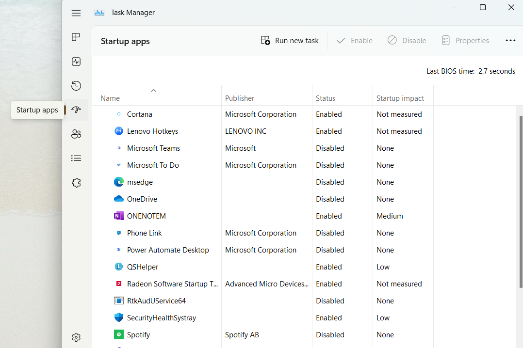Sort list by Name column header
The height and width of the screenshot is (348, 523).
[x=110, y=98]
